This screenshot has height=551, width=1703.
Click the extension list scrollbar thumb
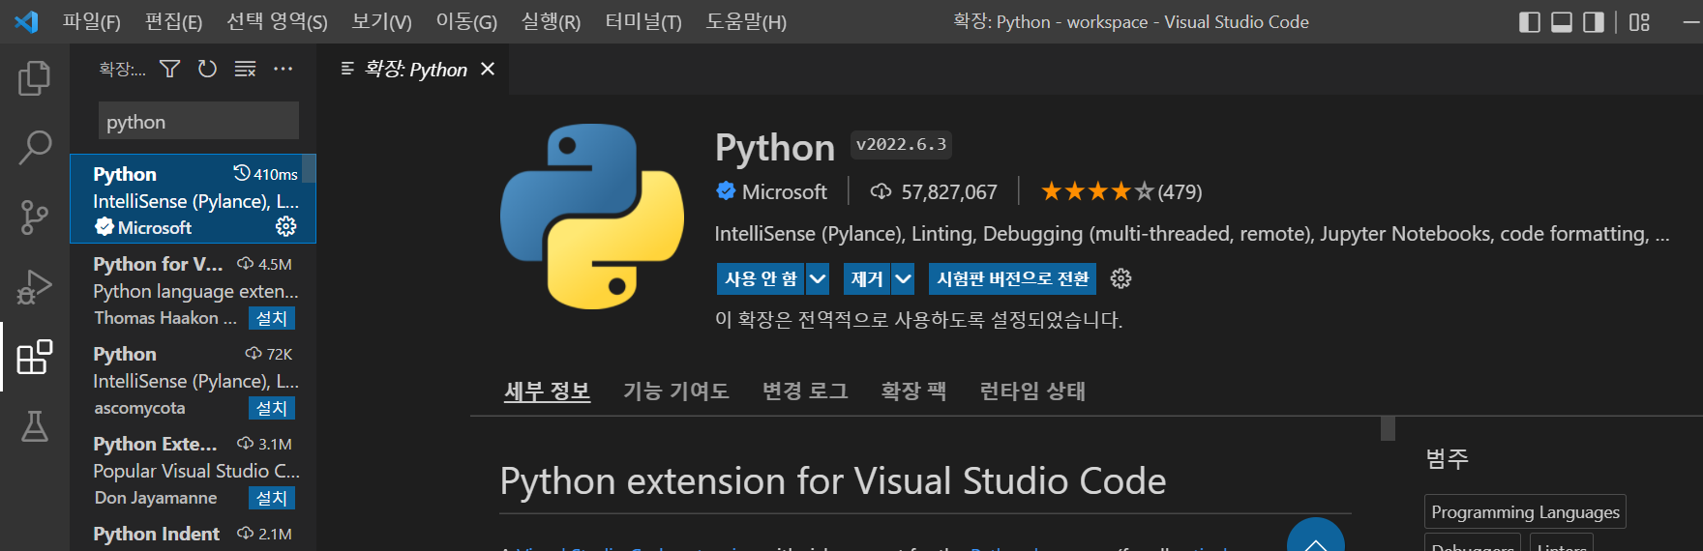[x=309, y=168]
